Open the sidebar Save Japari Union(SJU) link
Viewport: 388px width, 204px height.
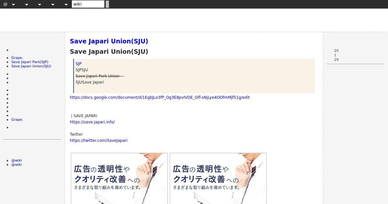(31, 66)
